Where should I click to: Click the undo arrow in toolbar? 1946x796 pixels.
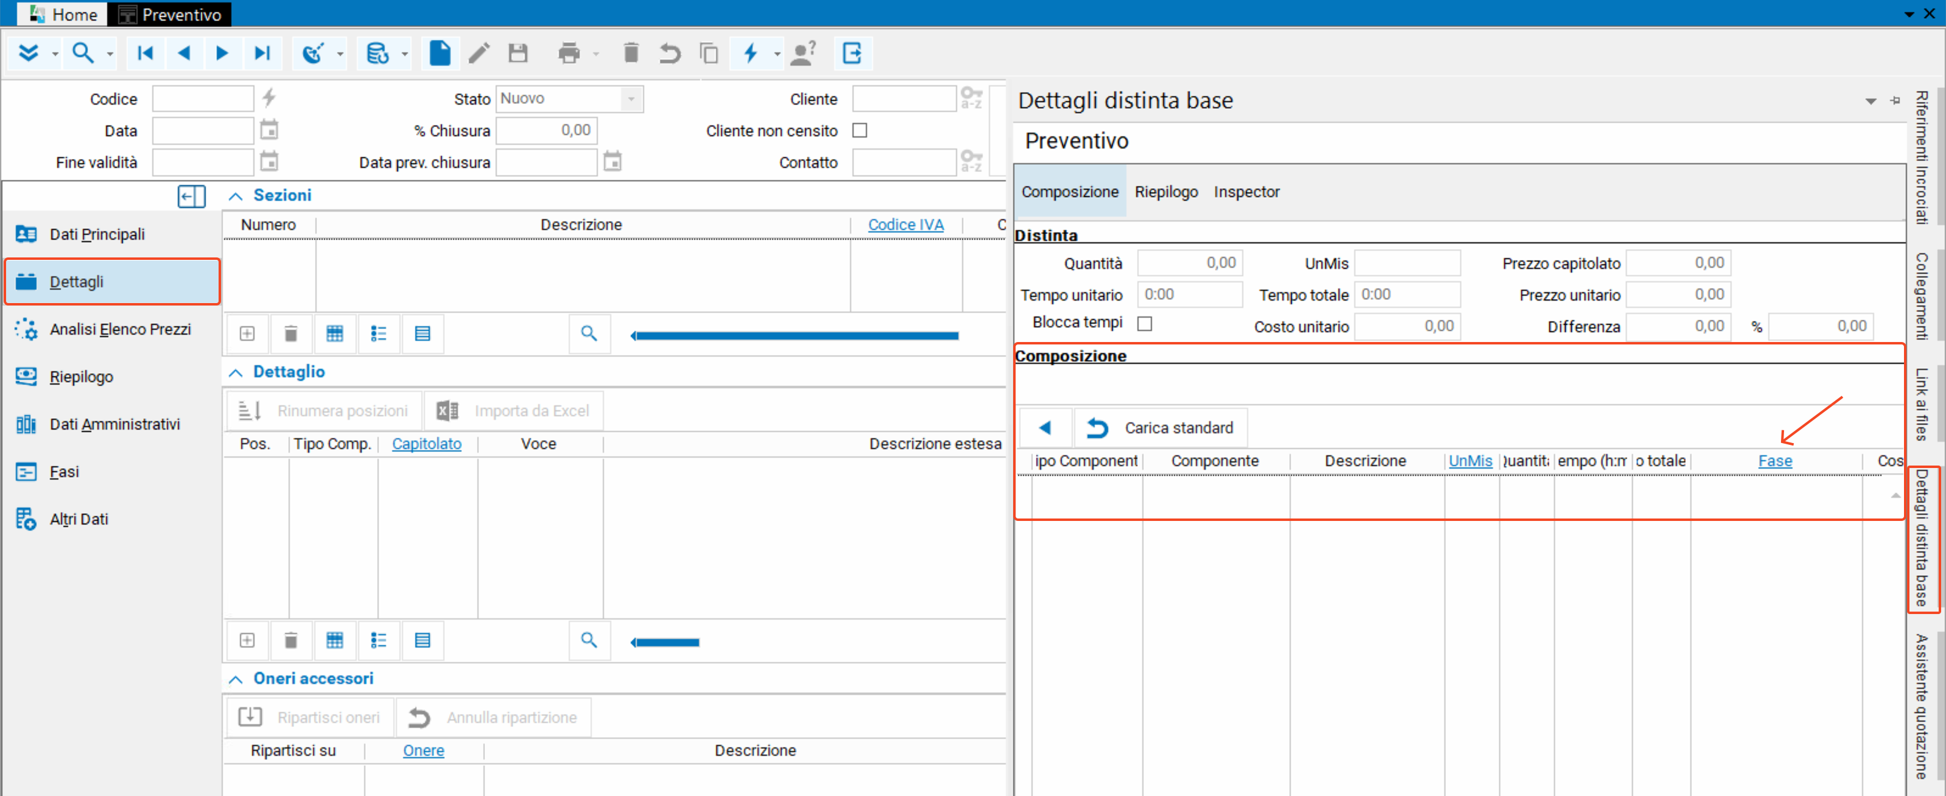(x=670, y=53)
